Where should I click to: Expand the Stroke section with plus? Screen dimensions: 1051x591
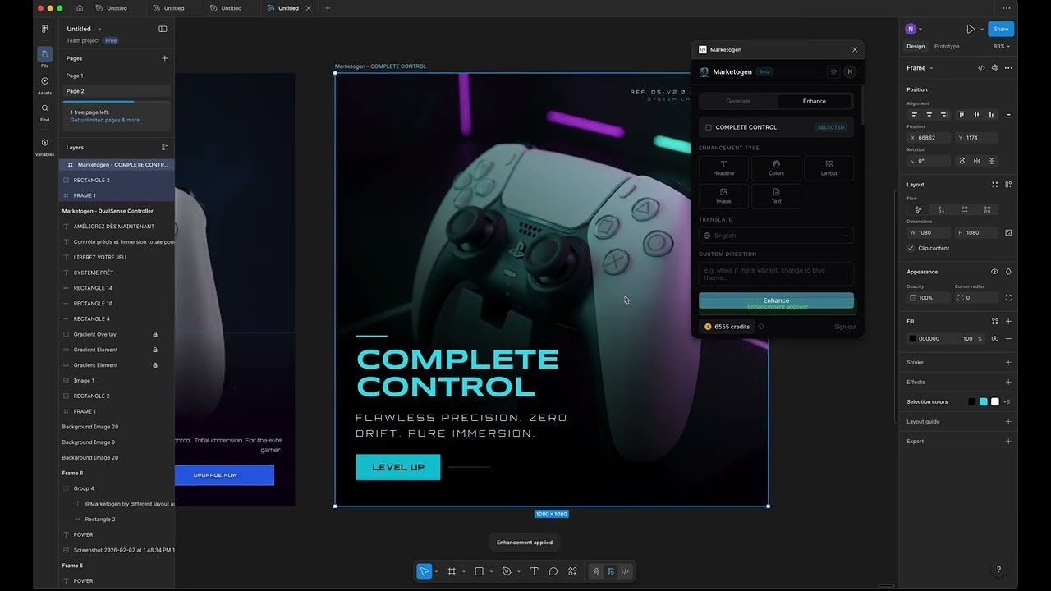[x=1008, y=362]
